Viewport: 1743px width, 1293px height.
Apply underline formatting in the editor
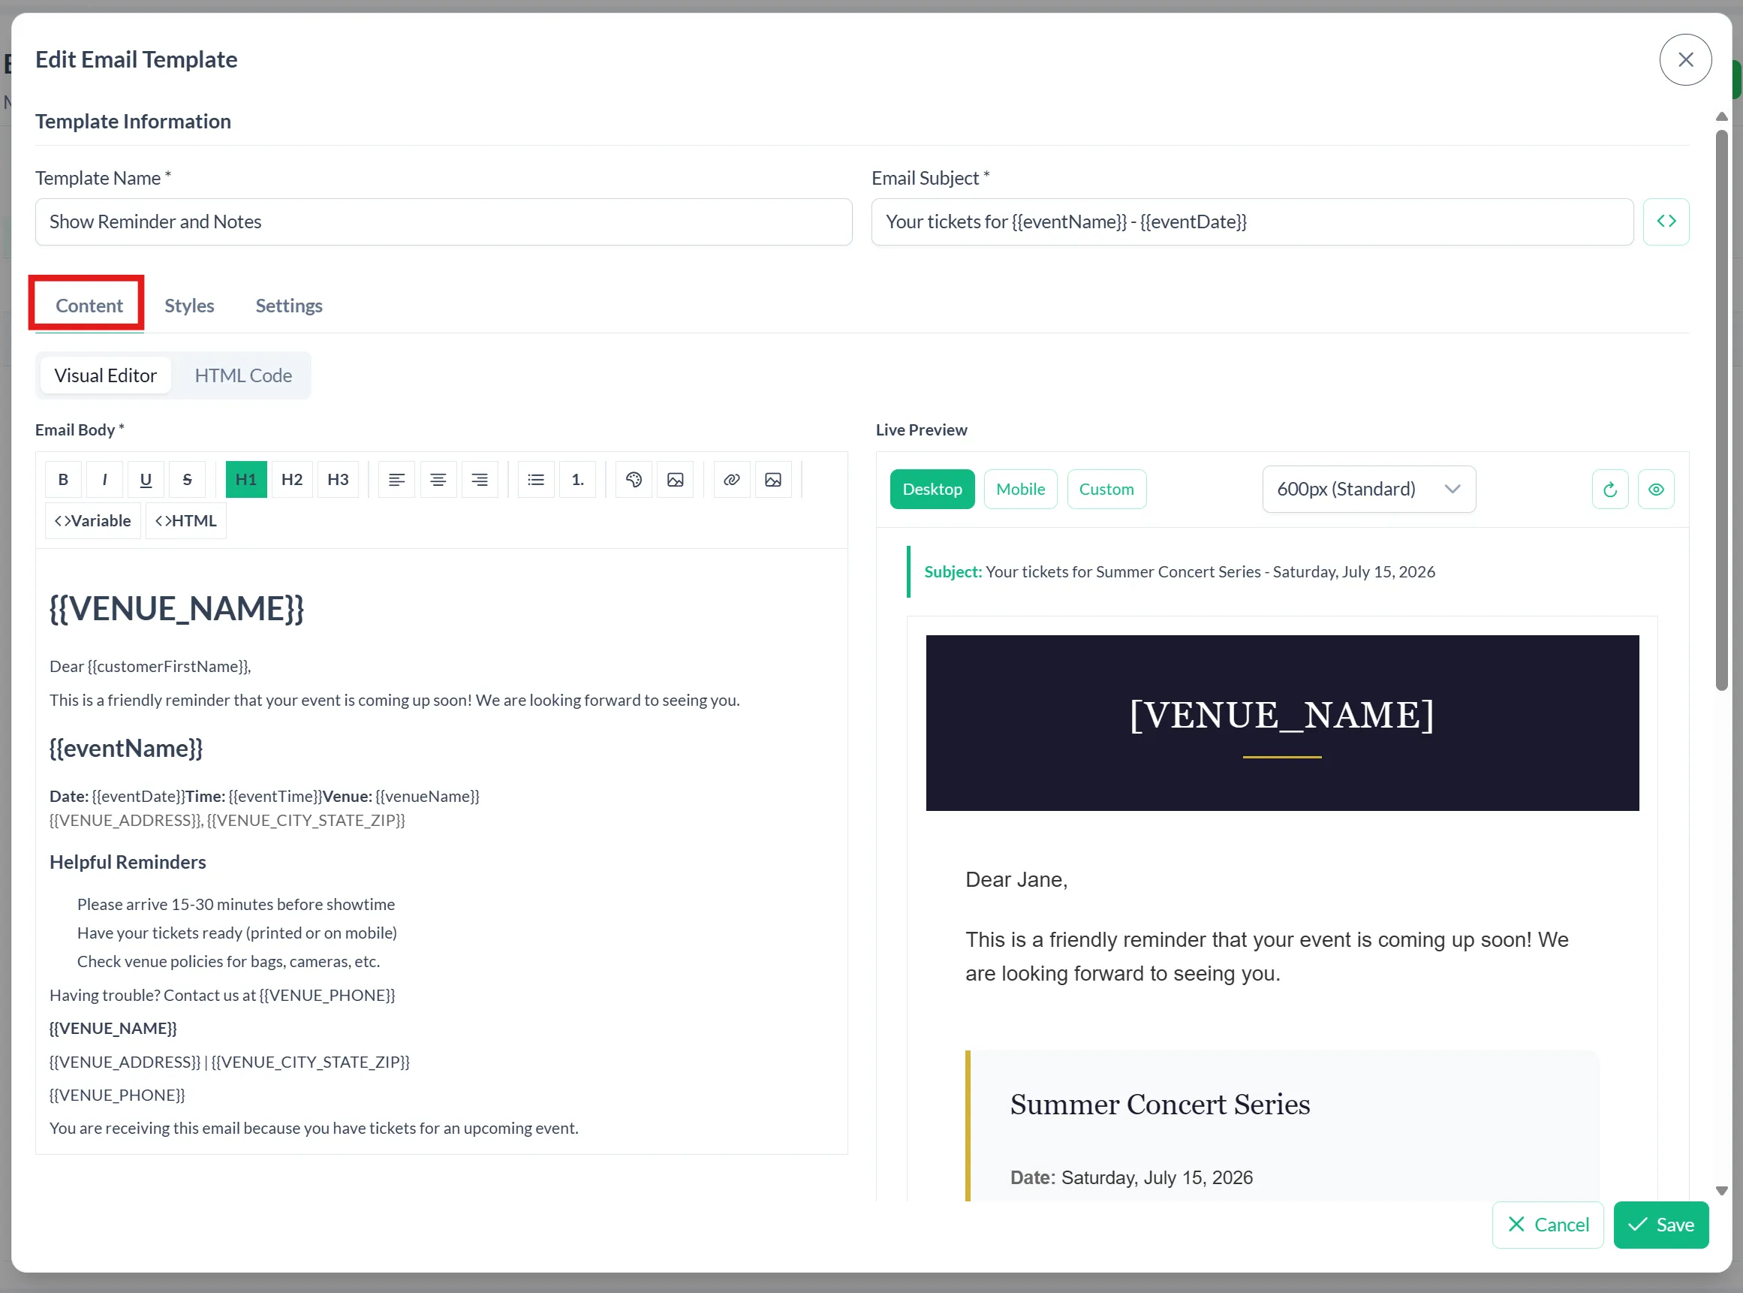pyautogui.click(x=146, y=480)
